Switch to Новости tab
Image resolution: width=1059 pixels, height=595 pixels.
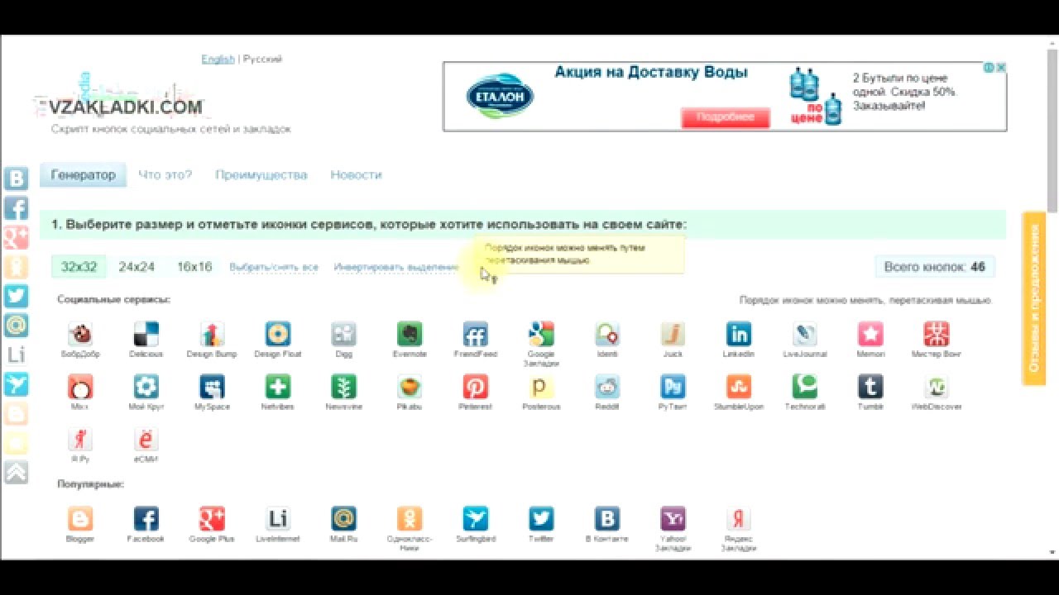coord(356,175)
